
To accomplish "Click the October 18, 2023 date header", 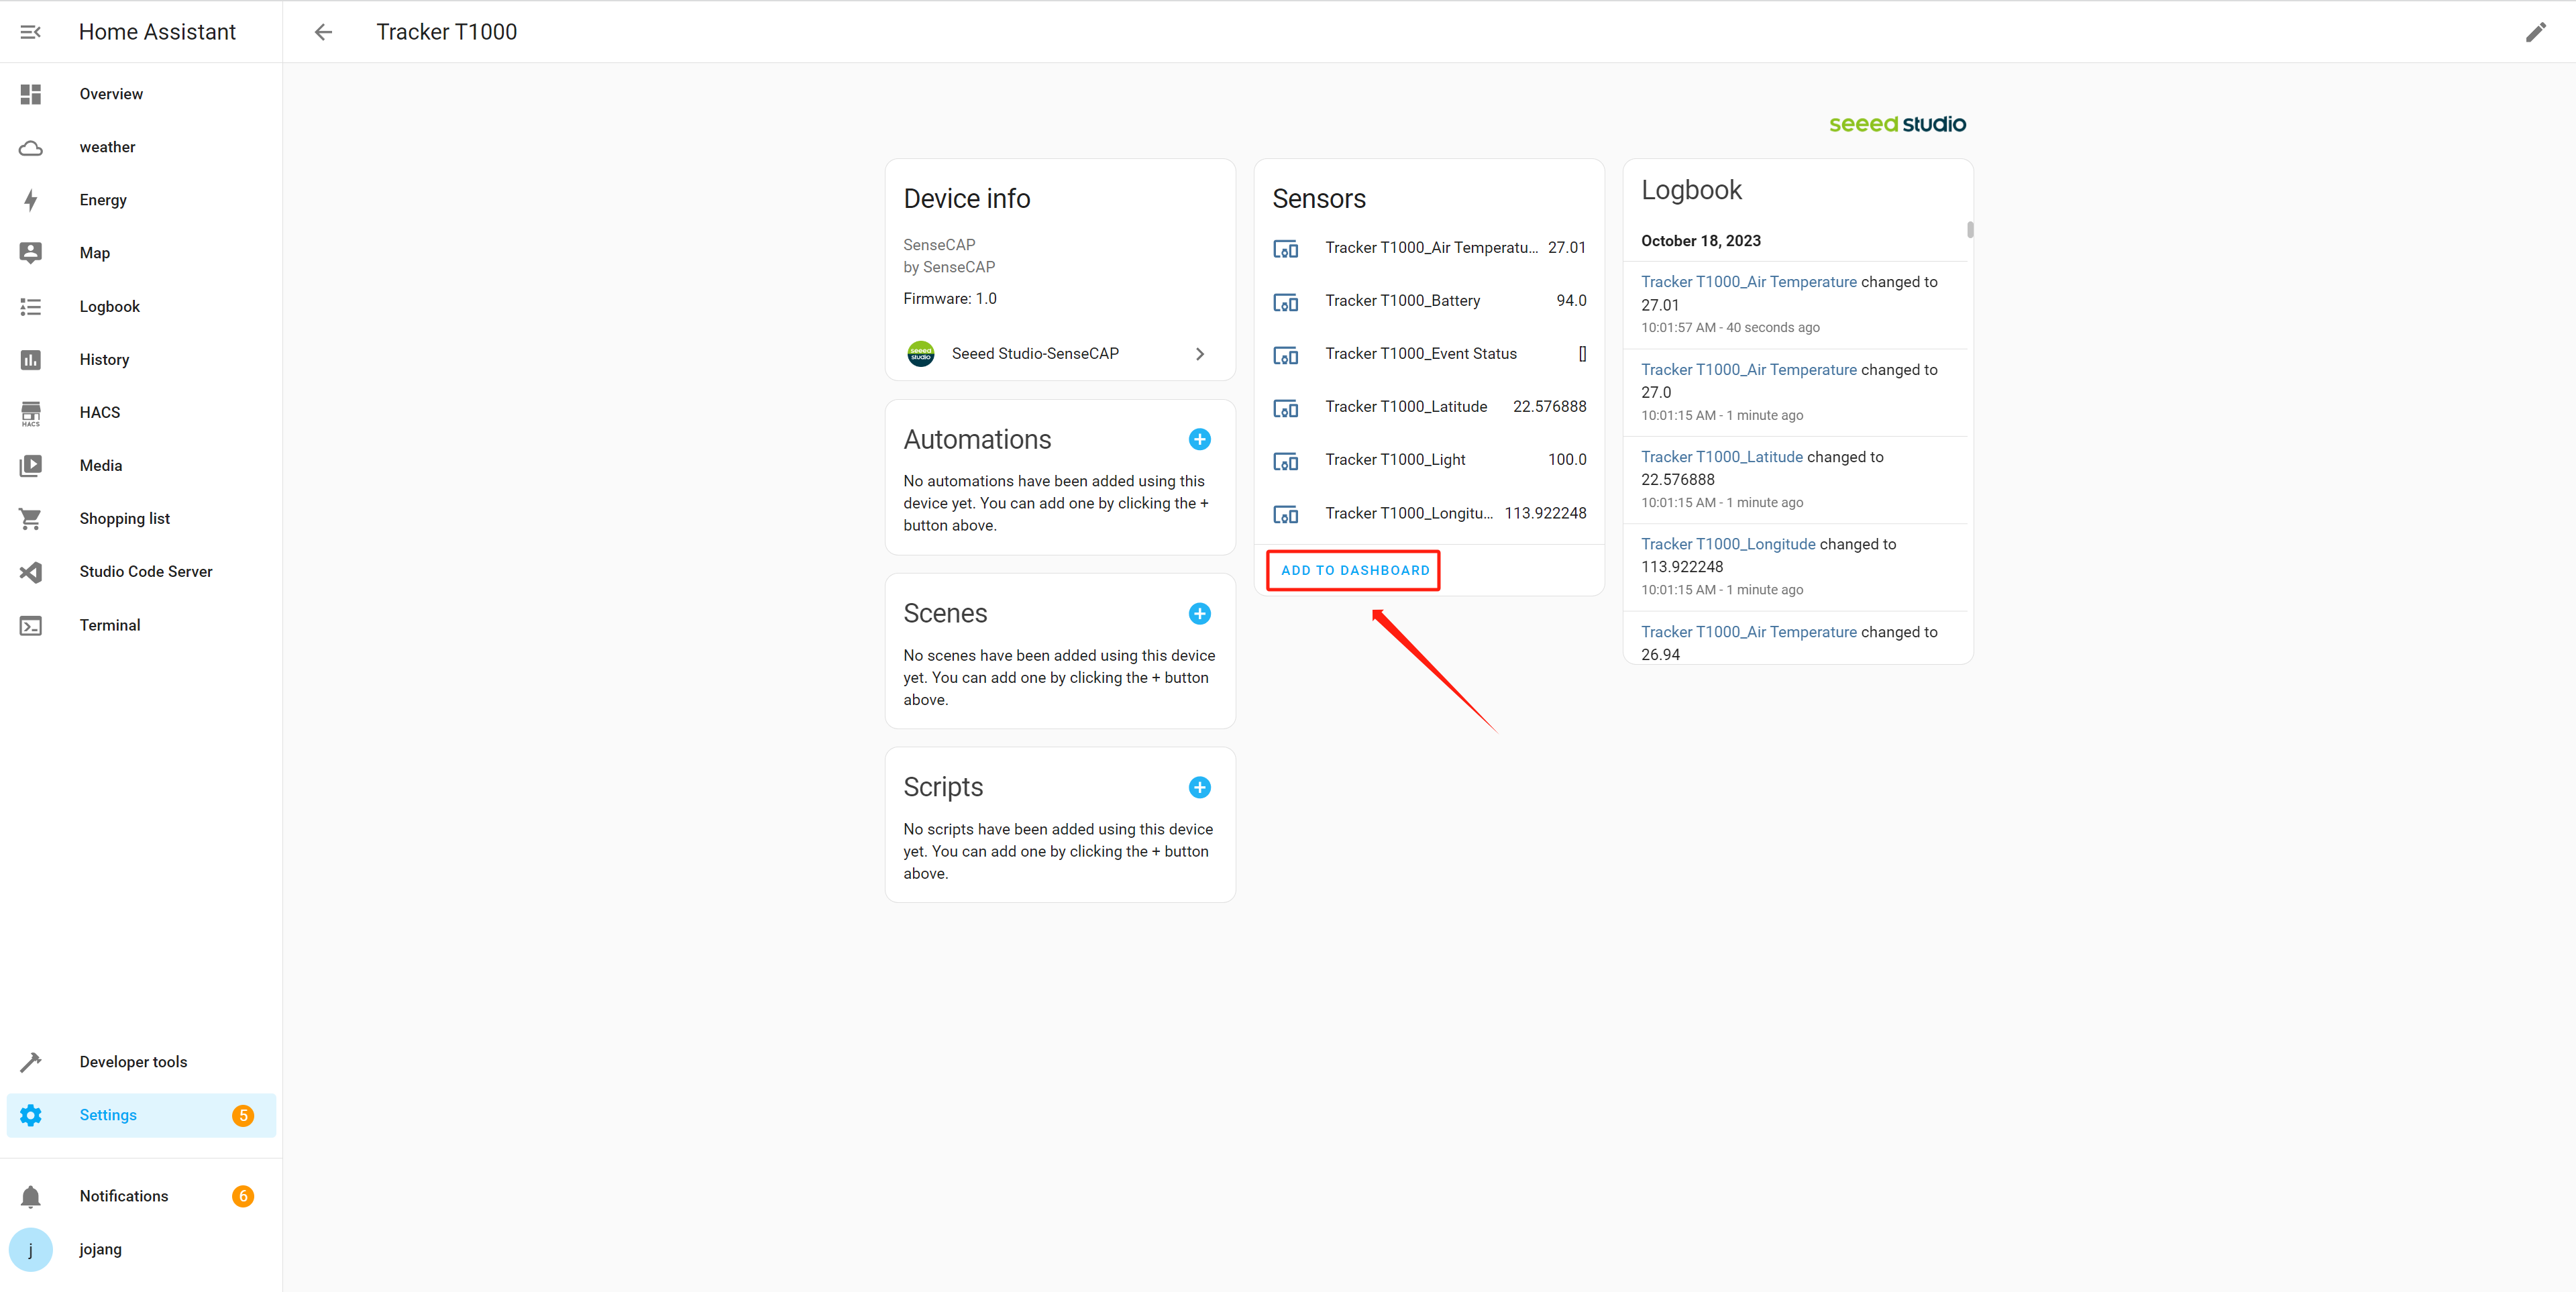I will [x=1700, y=241].
